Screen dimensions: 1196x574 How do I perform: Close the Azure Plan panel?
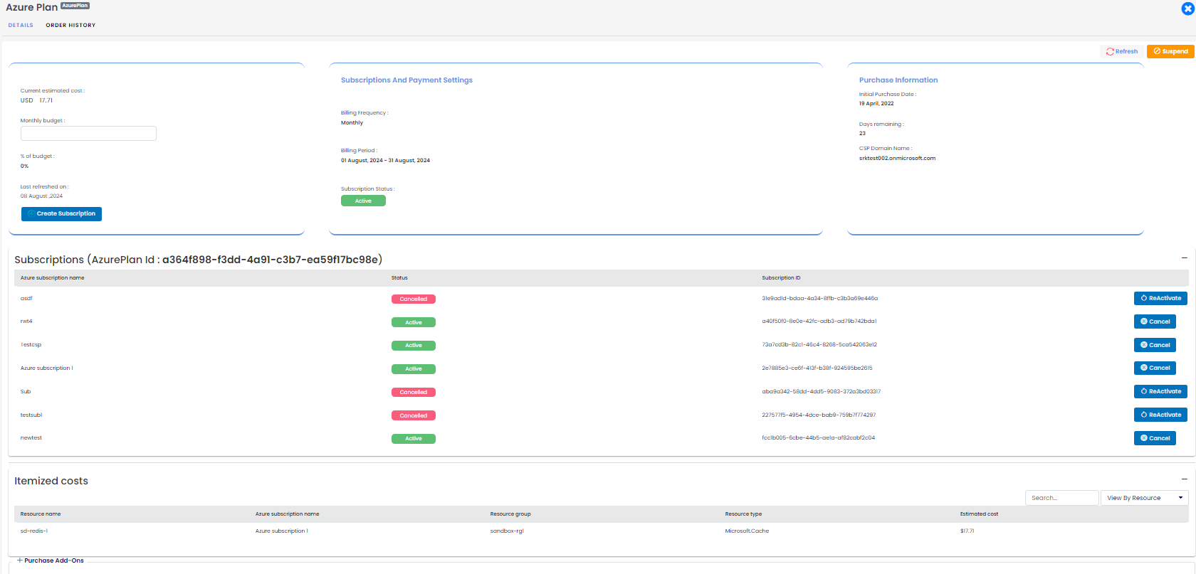click(x=1187, y=9)
